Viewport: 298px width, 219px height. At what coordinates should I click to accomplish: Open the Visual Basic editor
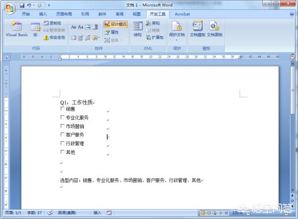point(17,29)
